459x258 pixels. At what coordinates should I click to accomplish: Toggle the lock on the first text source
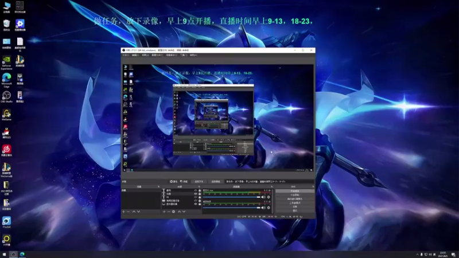point(200,190)
